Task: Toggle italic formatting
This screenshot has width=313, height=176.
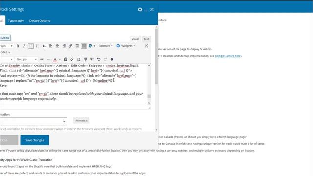Action: pos(24,46)
